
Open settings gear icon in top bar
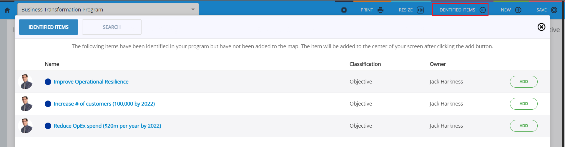click(x=344, y=10)
